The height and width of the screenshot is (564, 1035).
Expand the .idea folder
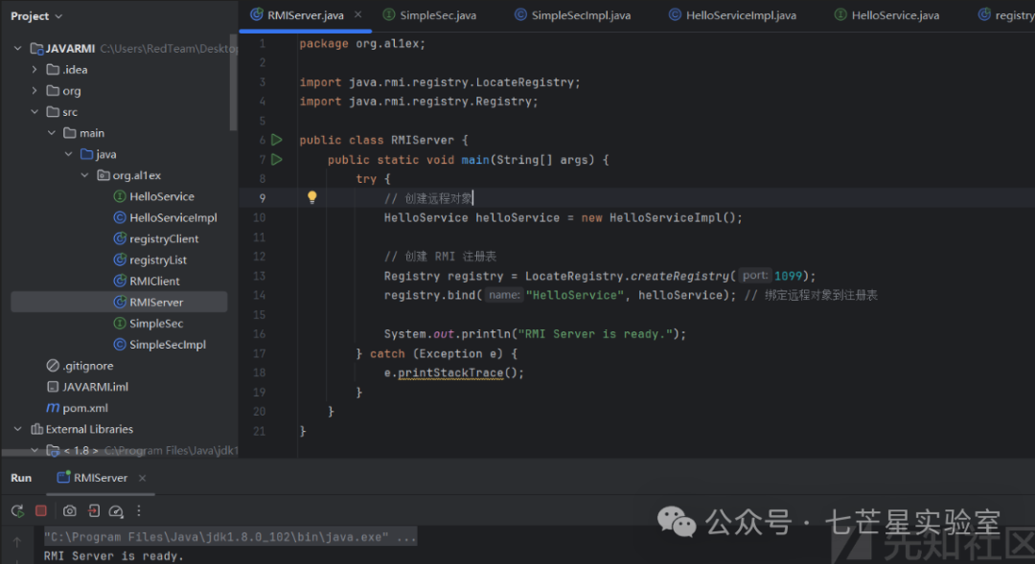coord(34,69)
